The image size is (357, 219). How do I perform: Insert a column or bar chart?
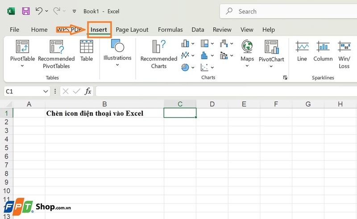pos(185,43)
